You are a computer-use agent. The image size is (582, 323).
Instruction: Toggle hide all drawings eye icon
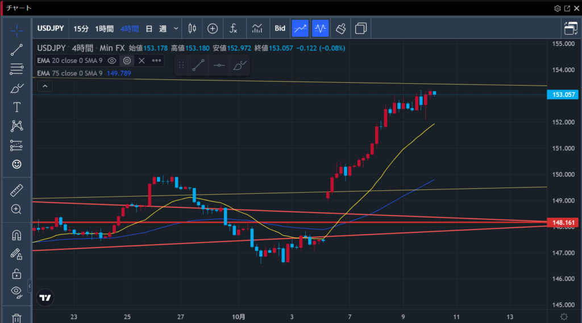(16, 292)
